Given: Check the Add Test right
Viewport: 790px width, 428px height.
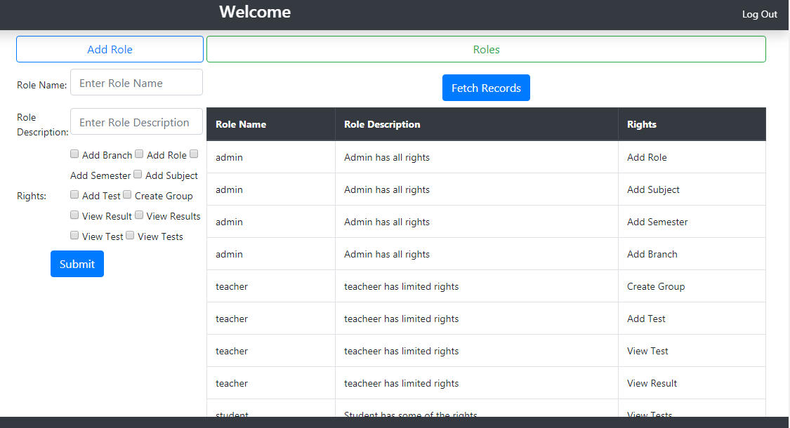Looking at the screenshot, I should point(74,194).
